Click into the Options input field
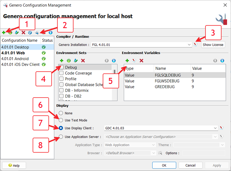Image resolution: width=231 pixels, height=171 pixels. [x=204, y=153]
